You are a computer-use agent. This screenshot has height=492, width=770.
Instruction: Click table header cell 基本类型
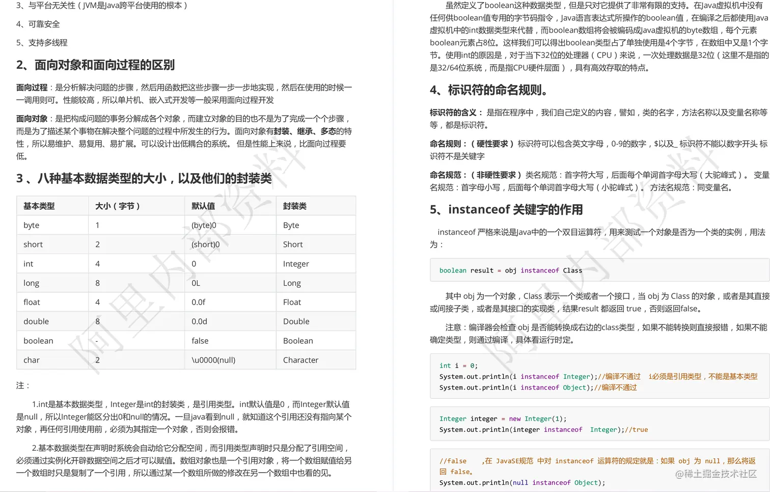[40, 206]
